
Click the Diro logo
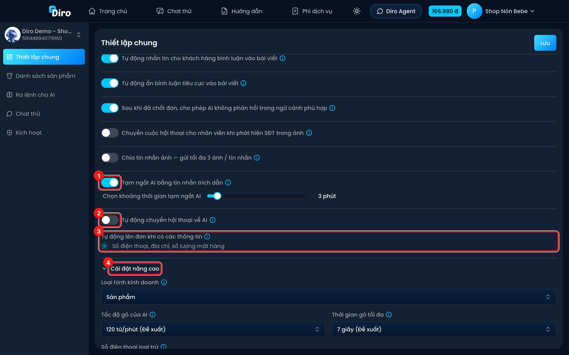(x=60, y=11)
